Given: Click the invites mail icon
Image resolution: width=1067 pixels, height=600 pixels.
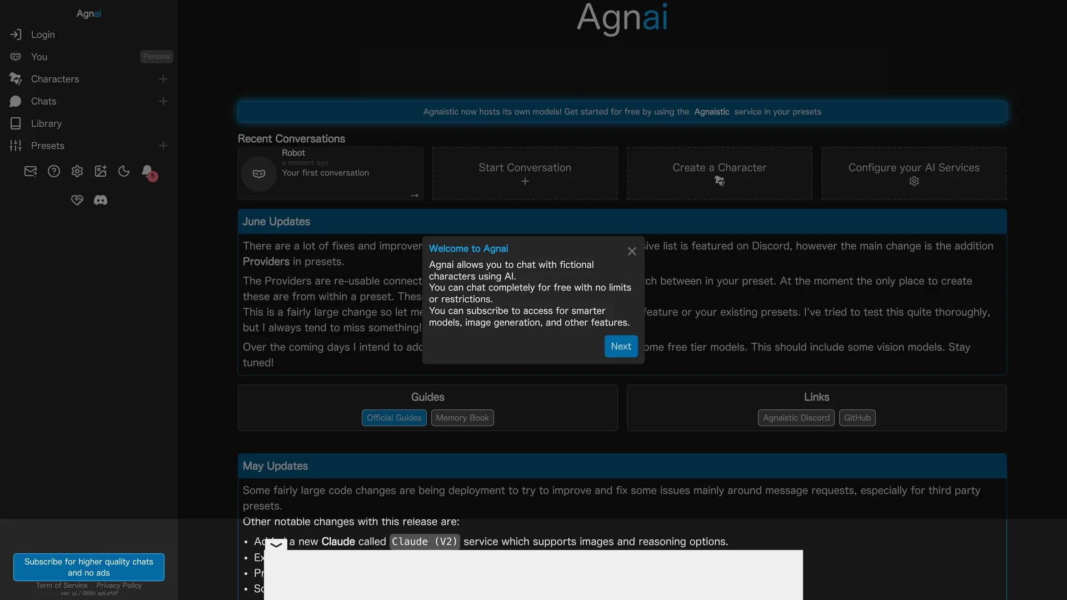Looking at the screenshot, I should tap(31, 171).
